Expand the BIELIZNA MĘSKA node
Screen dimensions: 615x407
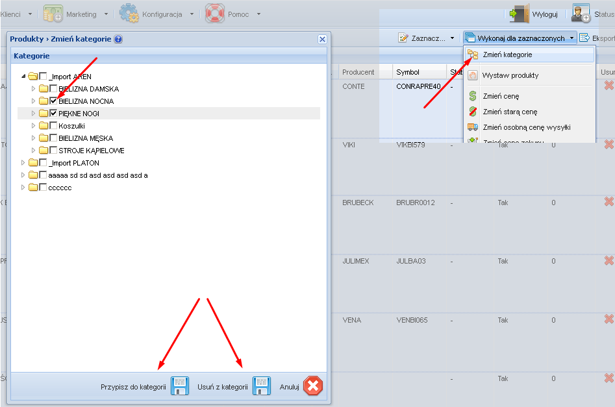[33, 138]
